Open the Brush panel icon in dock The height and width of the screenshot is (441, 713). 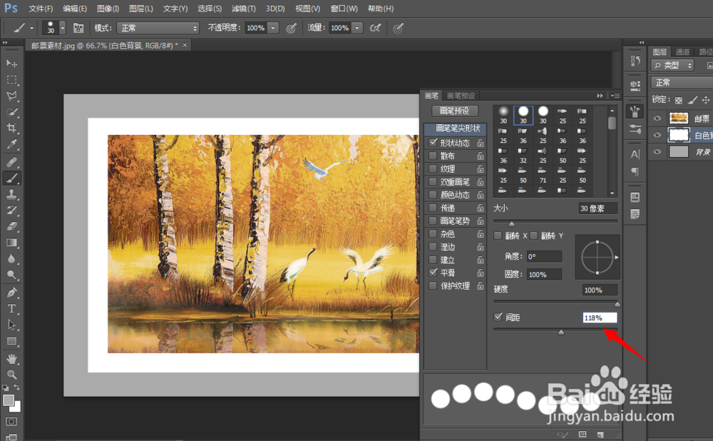click(x=635, y=111)
